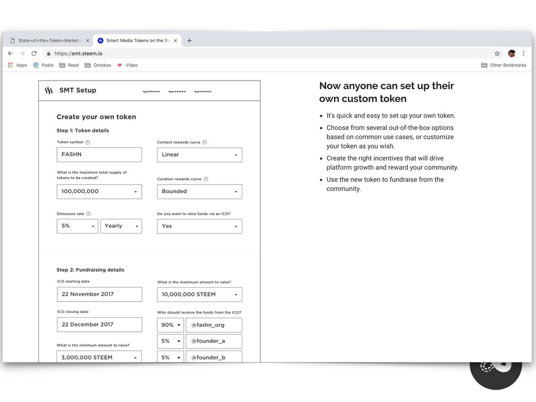Image resolution: width=536 pixels, height=402 pixels.
Task: Open the user profile avatar
Action: coord(512,53)
